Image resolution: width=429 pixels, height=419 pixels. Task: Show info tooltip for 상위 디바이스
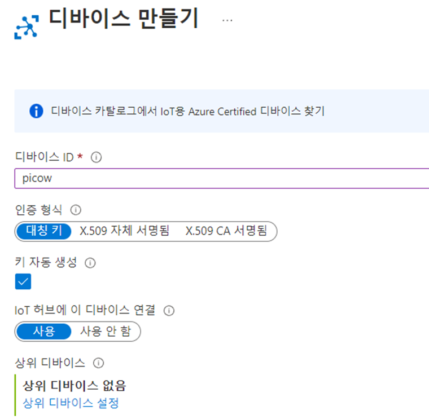[x=98, y=363]
